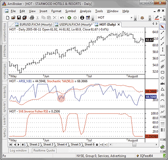Click the Paste icon in toolbar

(x=49, y=17)
